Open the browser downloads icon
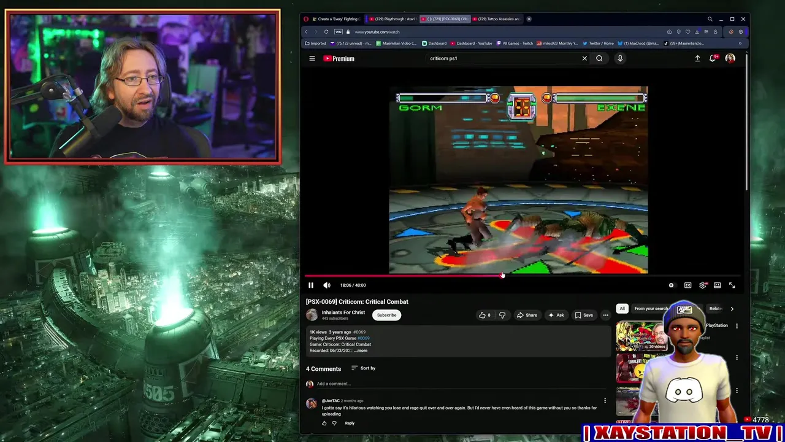 click(x=697, y=32)
